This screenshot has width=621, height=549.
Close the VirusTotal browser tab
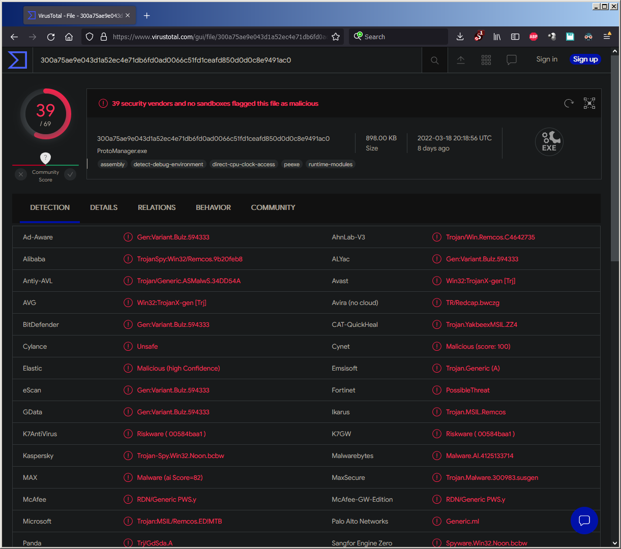click(128, 16)
